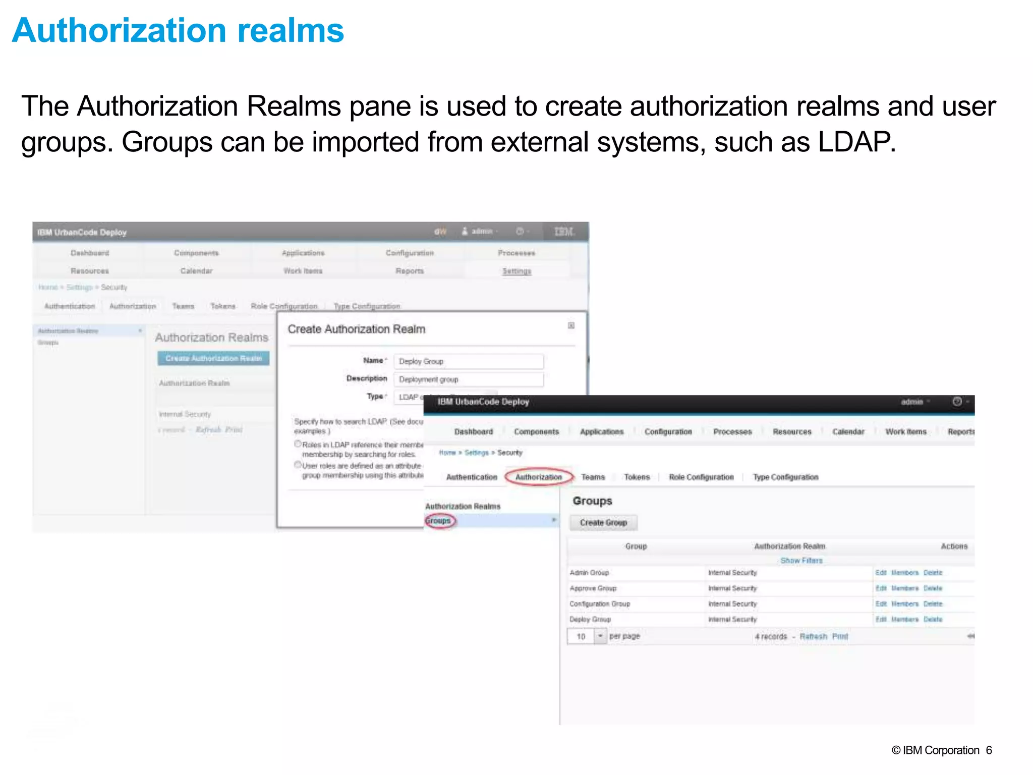This screenshot has width=1033, height=775.
Task: Open the Calendar tab in the front window
Action: coord(848,432)
